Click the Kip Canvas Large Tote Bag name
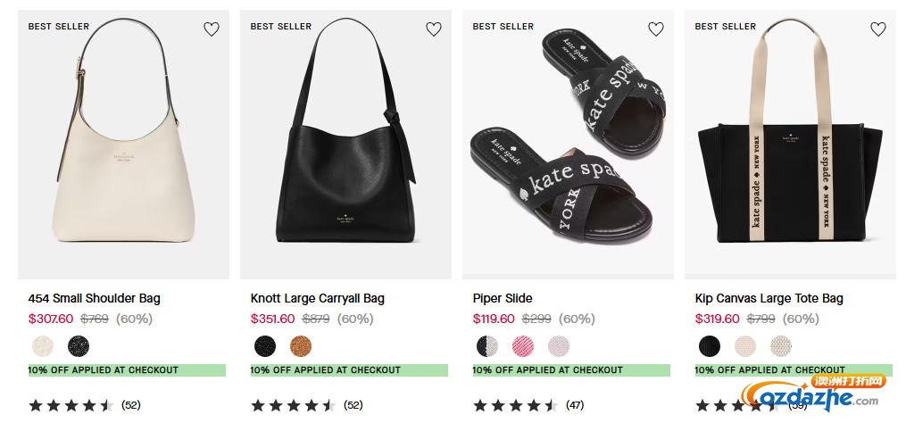 [769, 298]
